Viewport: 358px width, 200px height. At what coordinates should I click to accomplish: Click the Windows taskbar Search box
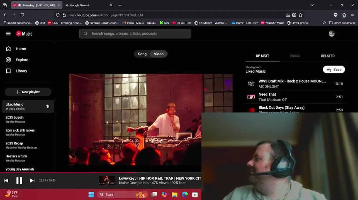123,195
